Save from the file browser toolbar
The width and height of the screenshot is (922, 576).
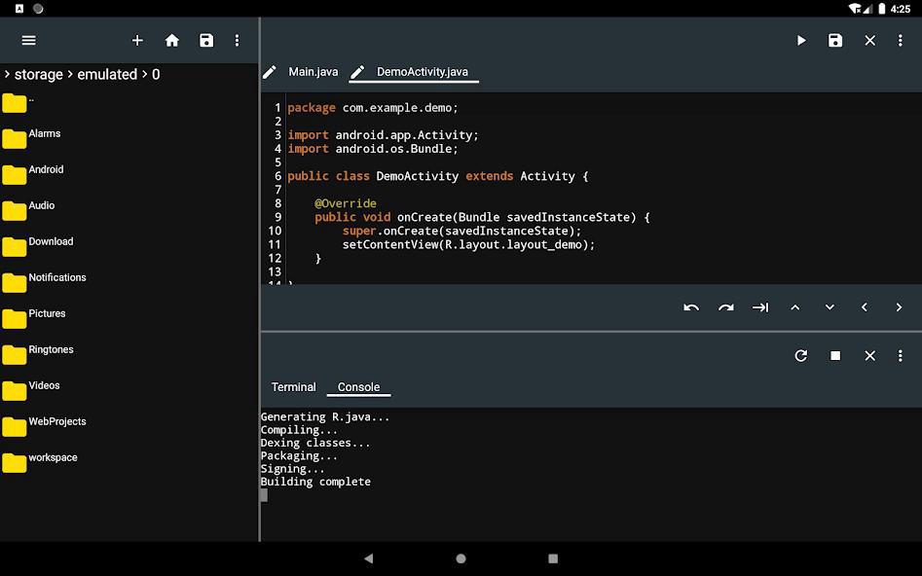point(205,40)
